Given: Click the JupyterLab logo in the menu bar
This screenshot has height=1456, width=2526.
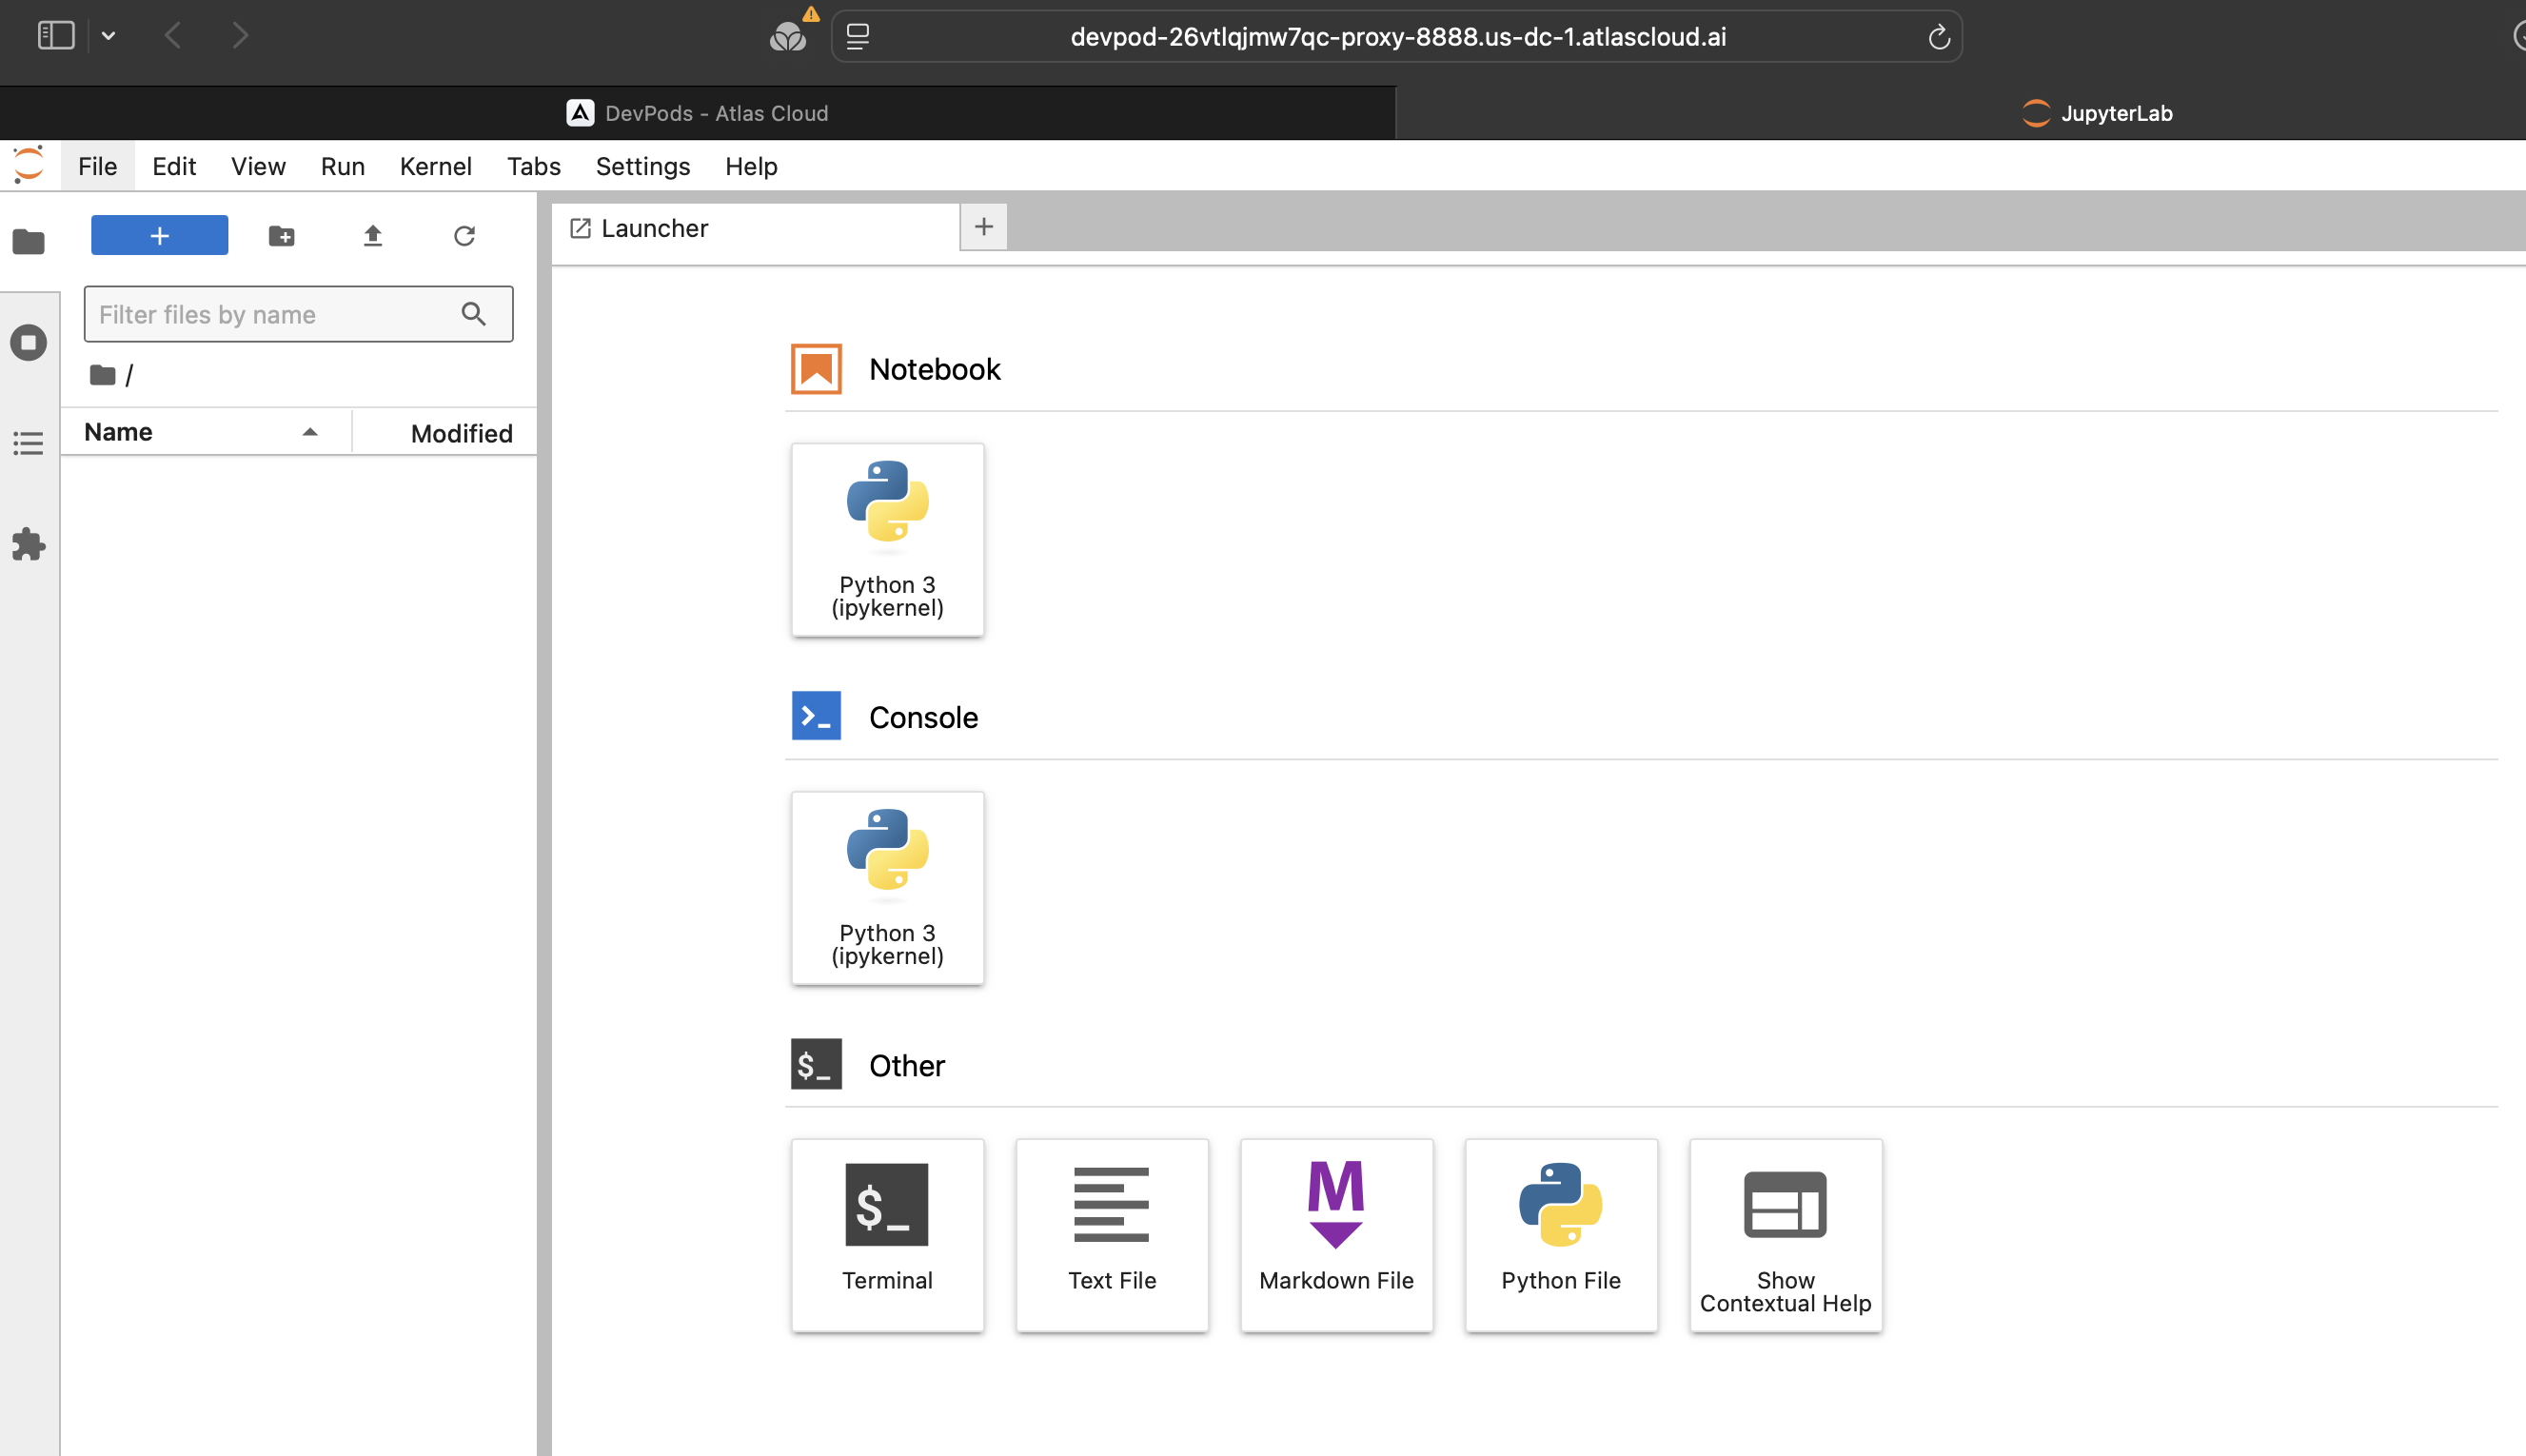Looking at the screenshot, I should pos(29,165).
